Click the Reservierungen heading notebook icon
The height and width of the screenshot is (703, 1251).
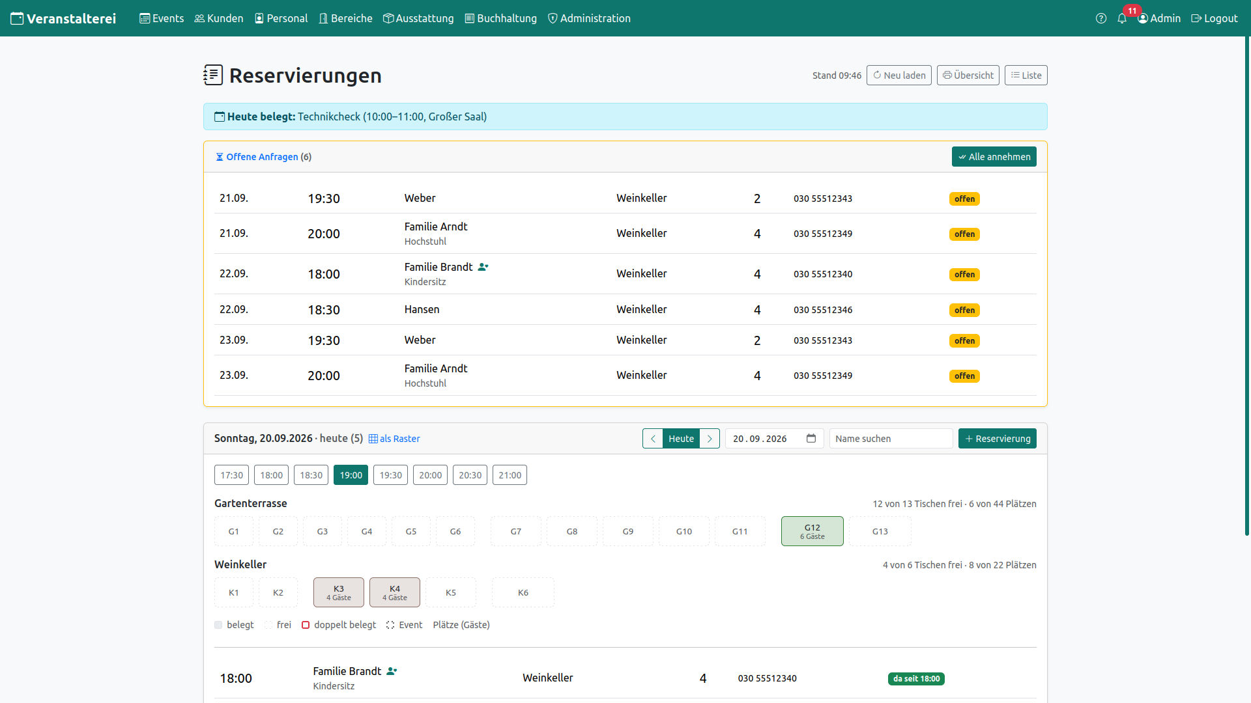(x=213, y=75)
